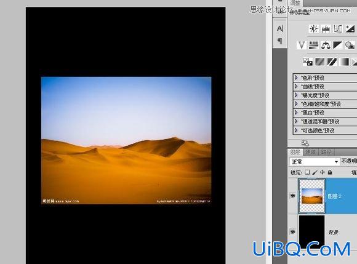Viewport: 357px width, 264px height.
Task: Add a Brightness/Contrast adjustment
Action: (x=314, y=29)
